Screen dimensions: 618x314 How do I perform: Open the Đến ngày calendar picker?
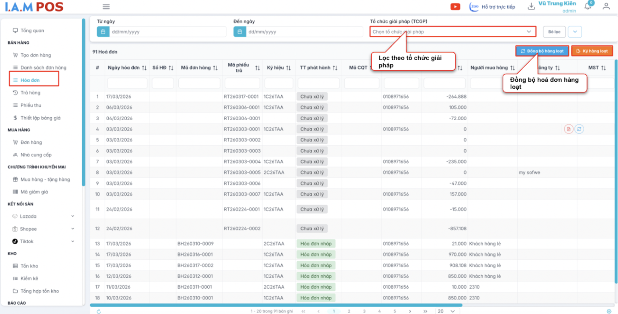pos(240,32)
